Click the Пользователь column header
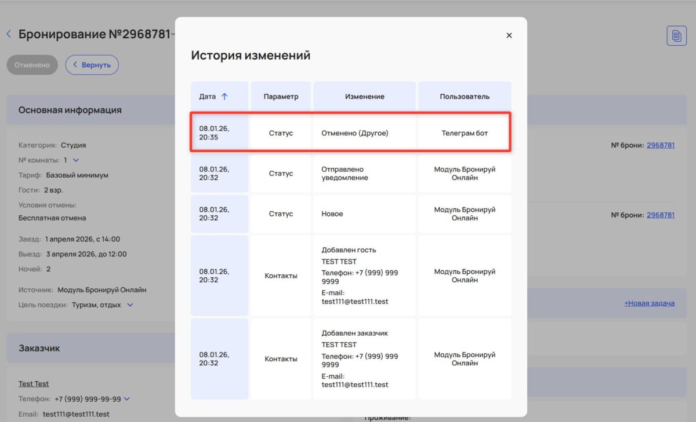The width and height of the screenshot is (696, 422). [x=465, y=97]
